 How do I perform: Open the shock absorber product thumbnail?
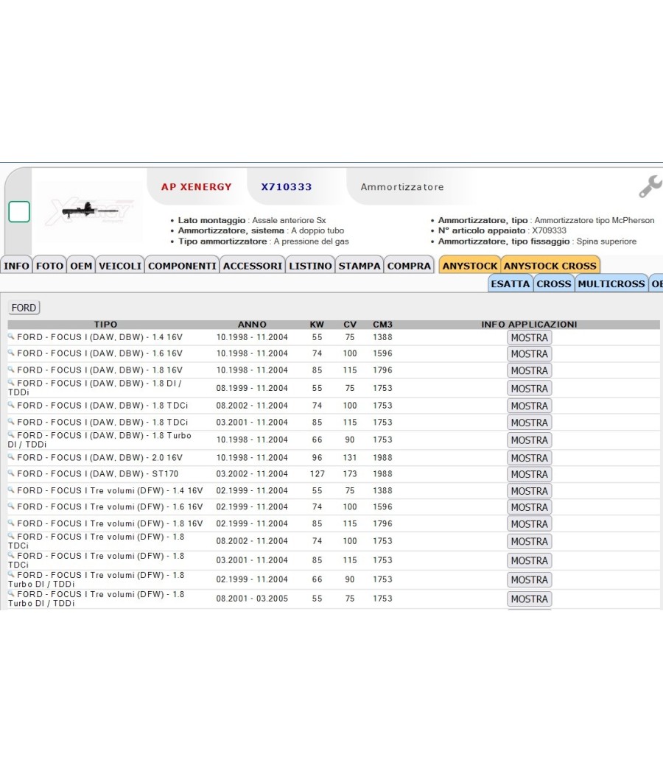coord(90,211)
